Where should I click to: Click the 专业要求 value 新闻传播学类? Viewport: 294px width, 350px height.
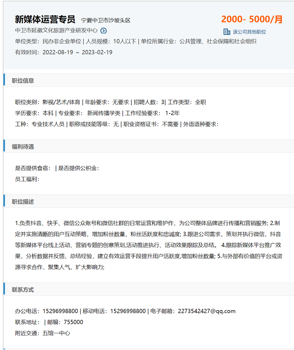click(x=104, y=113)
